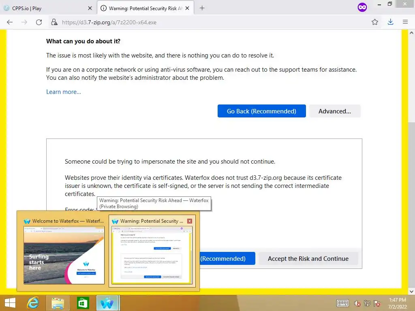Click the Waterfox taskbar icon

pyautogui.click(x=107, y=303)
